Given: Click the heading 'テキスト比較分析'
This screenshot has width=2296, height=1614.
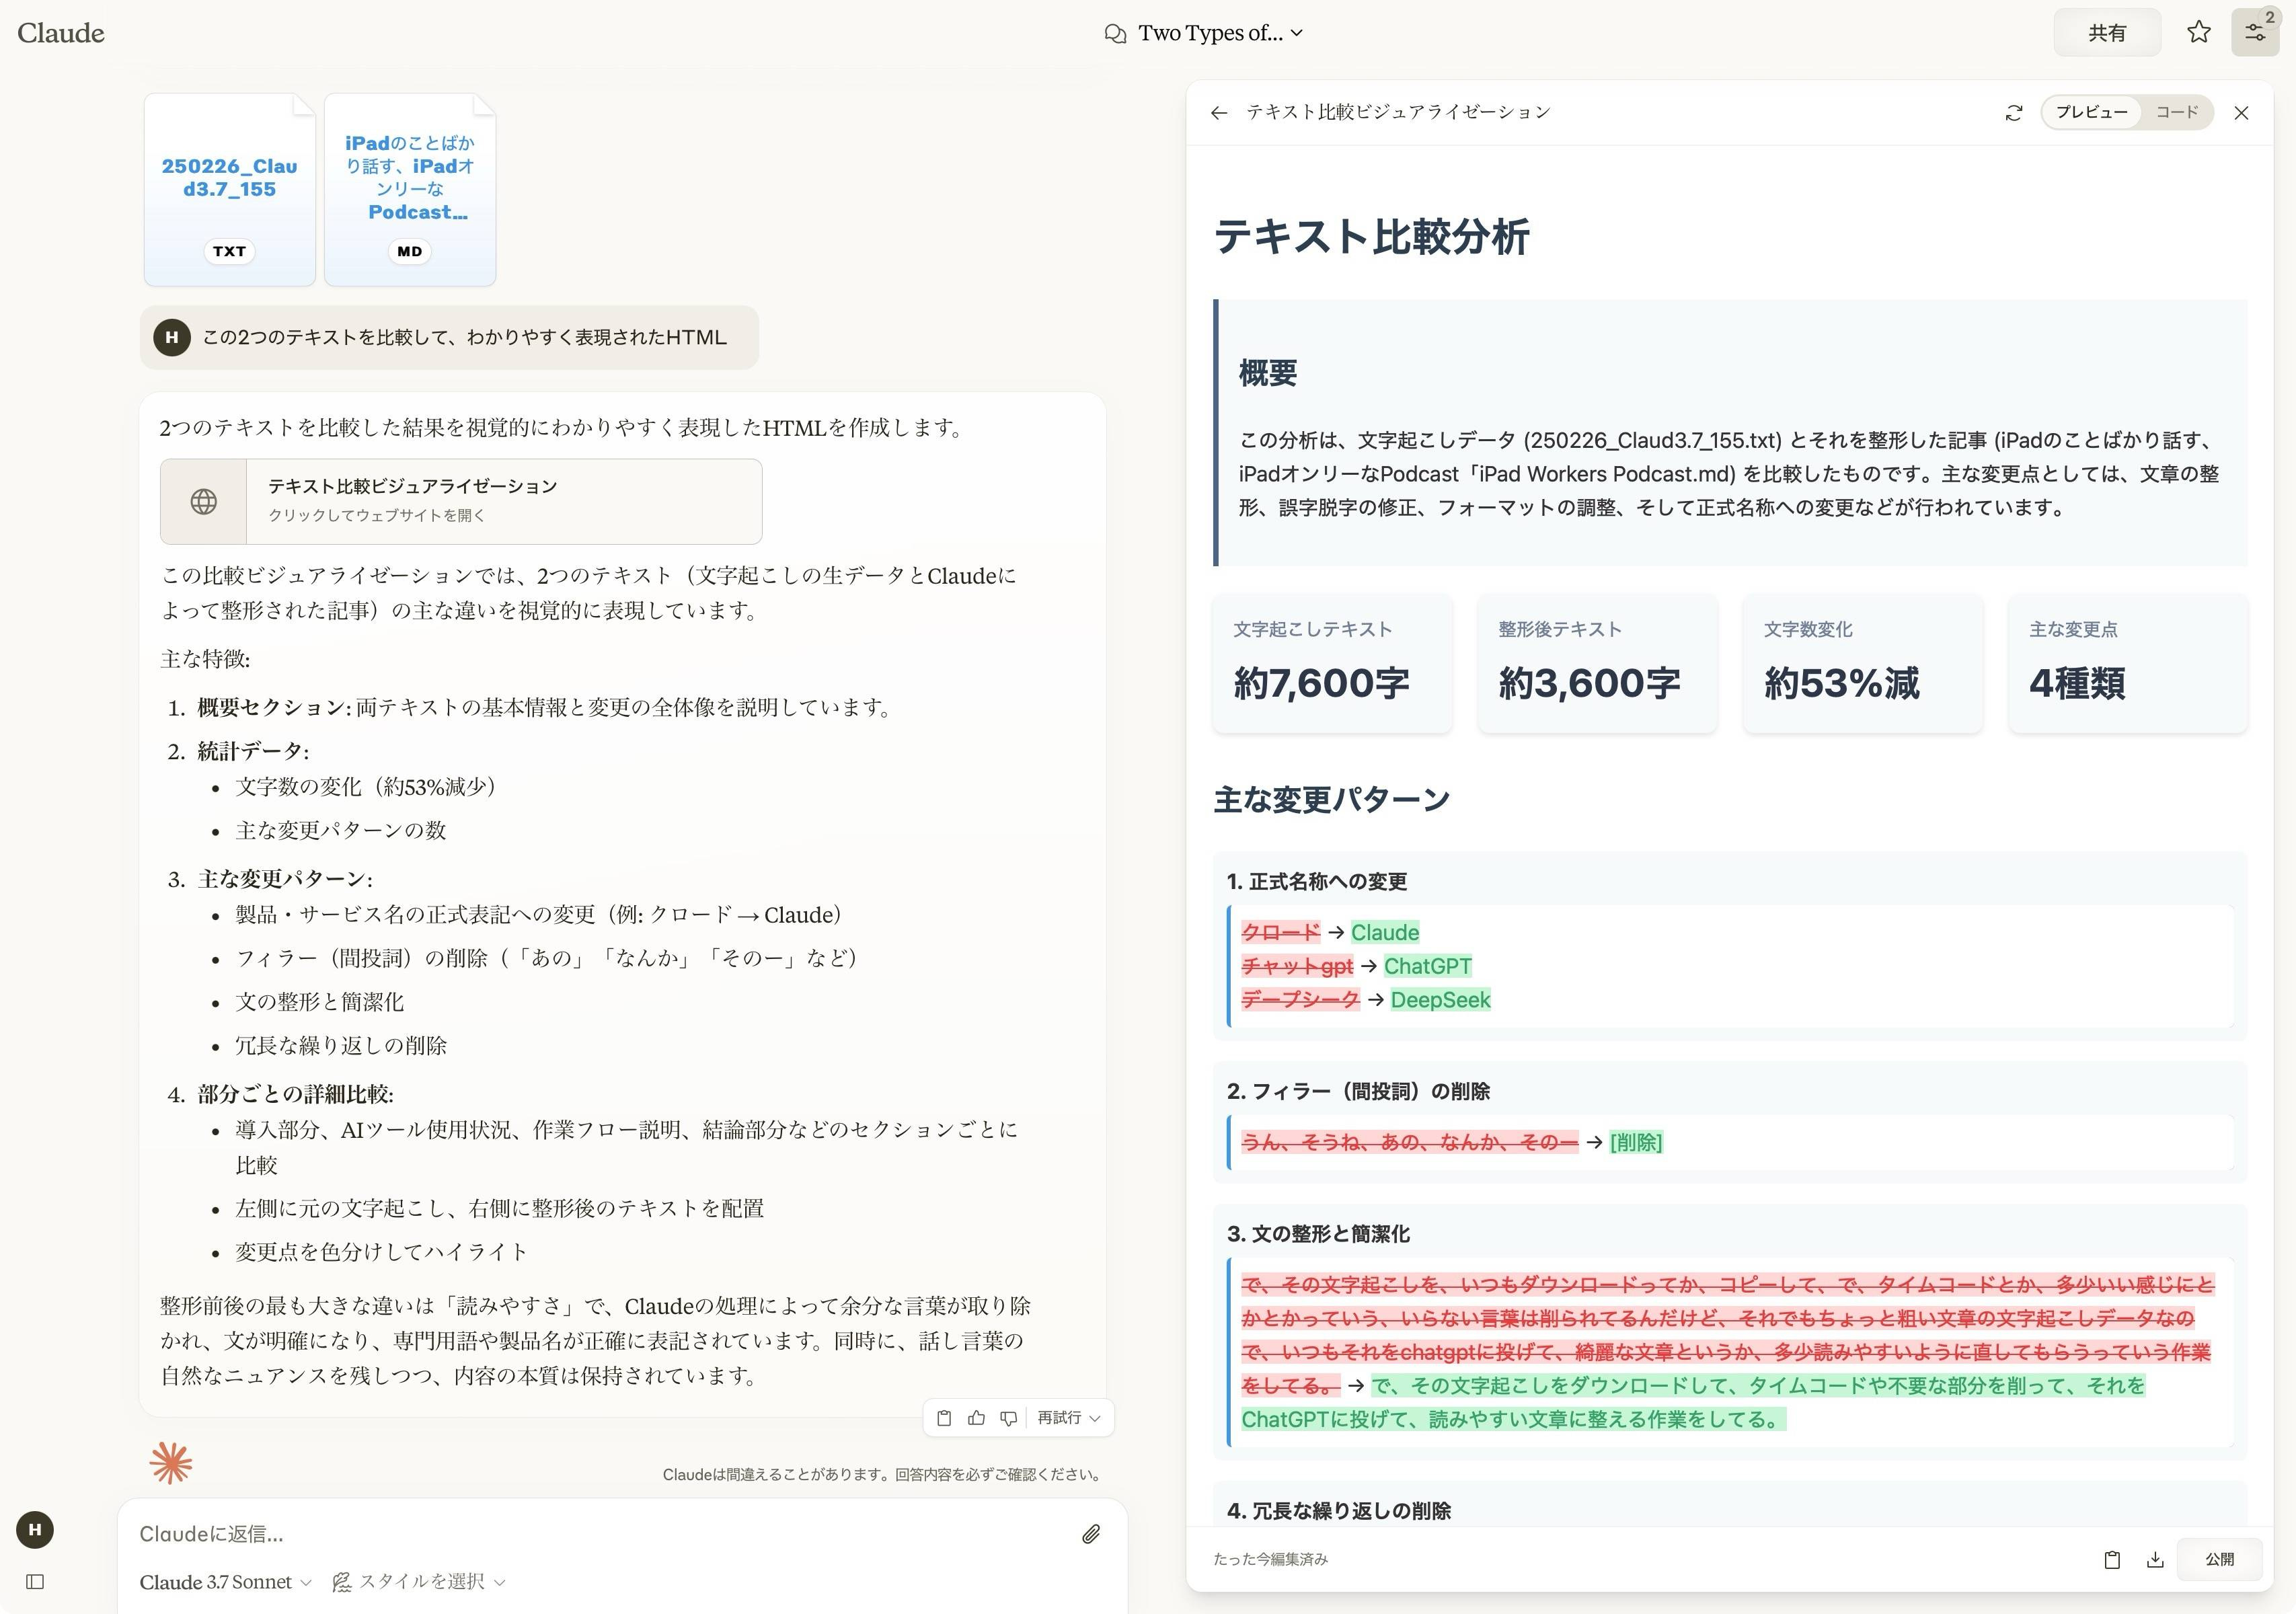Looking at the screenshot, I should coord(1371,237).
